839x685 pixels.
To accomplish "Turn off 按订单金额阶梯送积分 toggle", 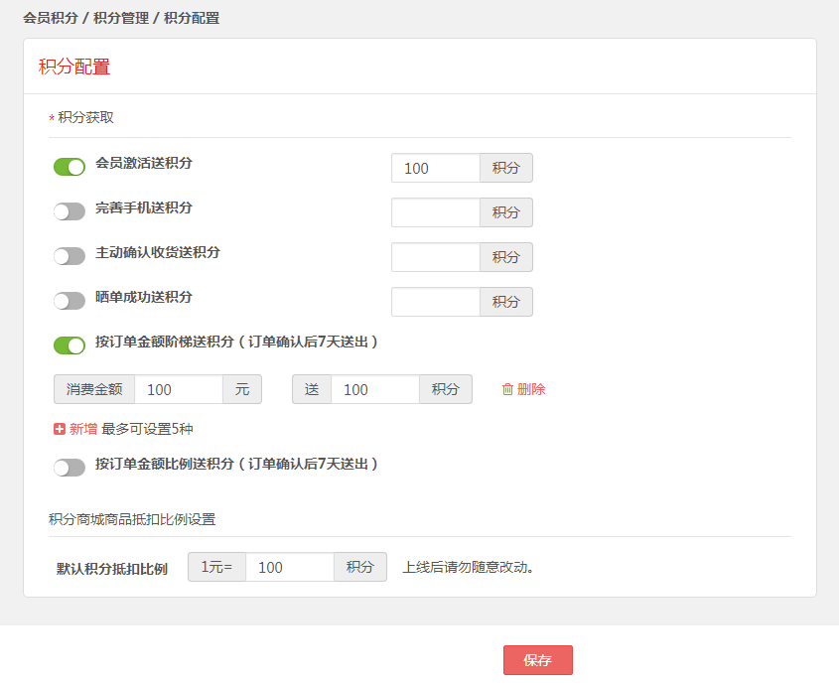I will pyautogui.click(x=70, y=345).
